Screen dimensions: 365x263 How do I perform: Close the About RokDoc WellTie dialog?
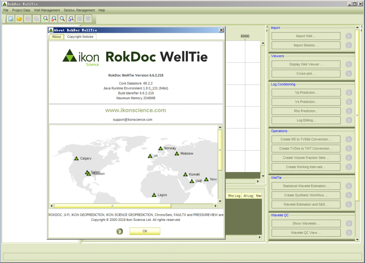[x=221, y=30]
